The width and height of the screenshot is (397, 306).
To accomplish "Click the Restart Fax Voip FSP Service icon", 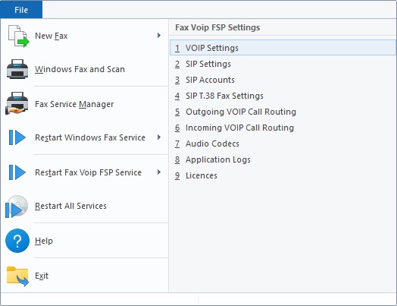I will [x=17, y=172].
